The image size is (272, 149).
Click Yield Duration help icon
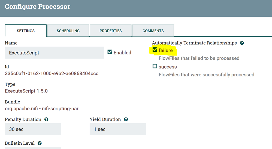tap(126, 119)
